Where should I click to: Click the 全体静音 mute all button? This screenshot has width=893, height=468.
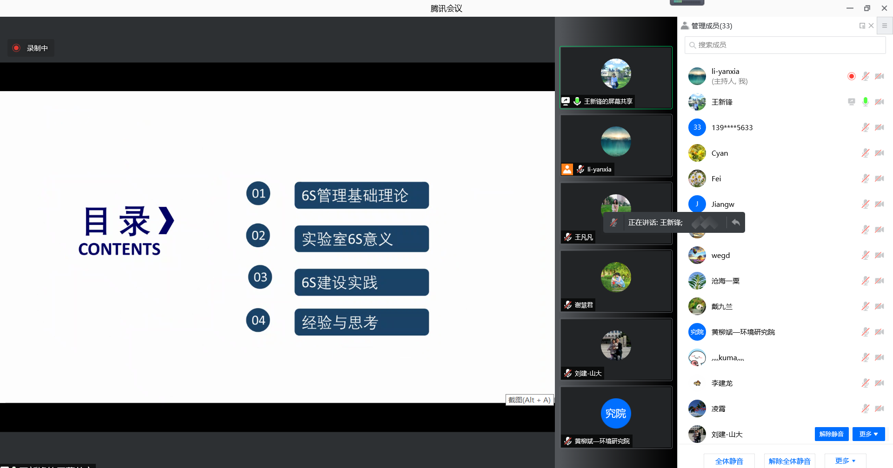click(729, 461)
